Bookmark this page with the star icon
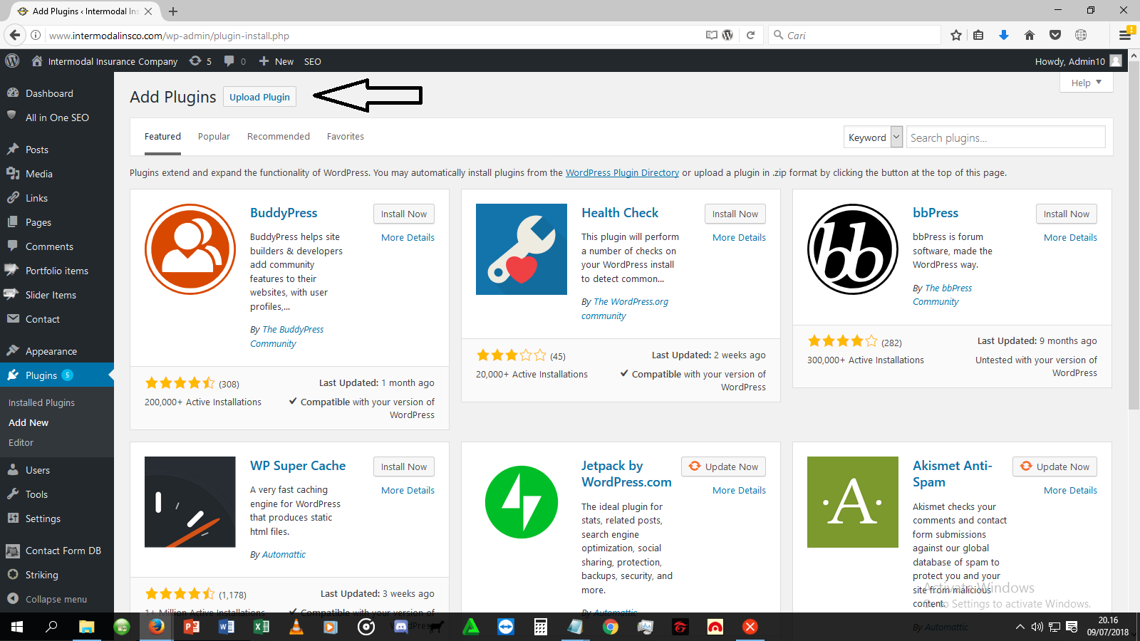The width and height of the screenshot is (1140, 641). pos(956,35)
